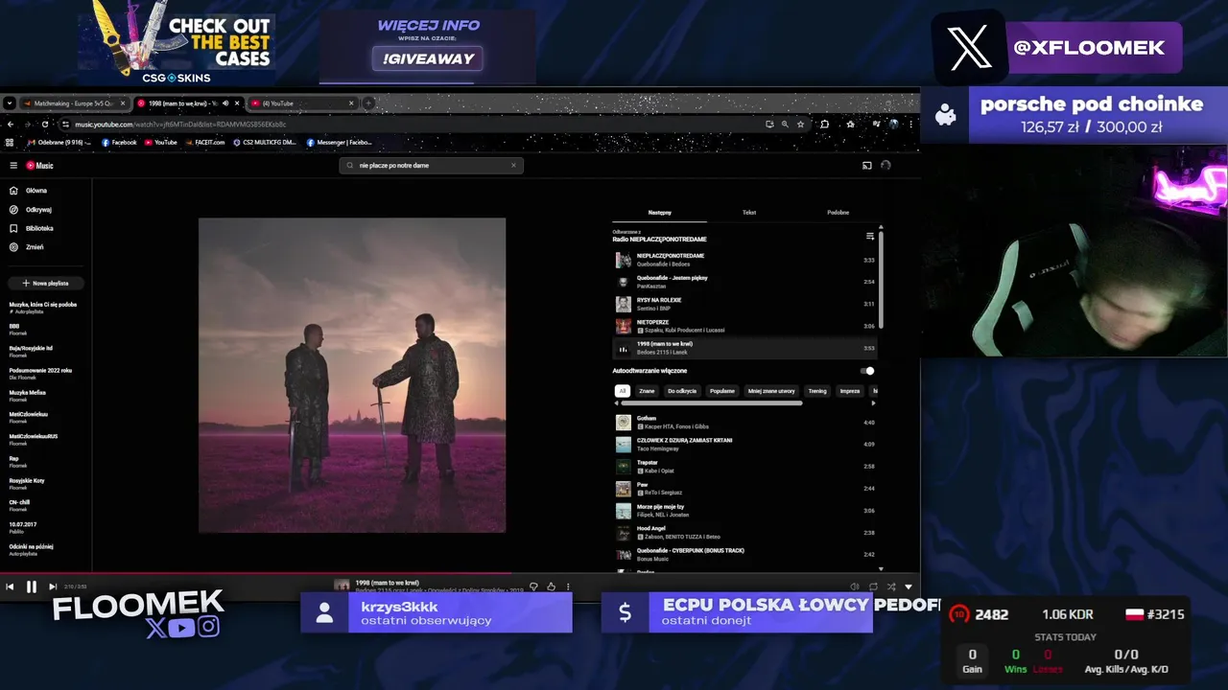The width and height of the screenshot is (1228, 690).
Task: Open a new browser tab
Action: 367,103
